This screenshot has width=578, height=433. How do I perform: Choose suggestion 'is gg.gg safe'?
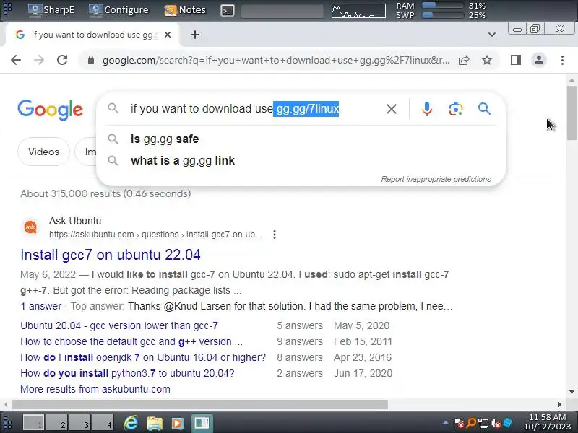[x=301, y=139]
